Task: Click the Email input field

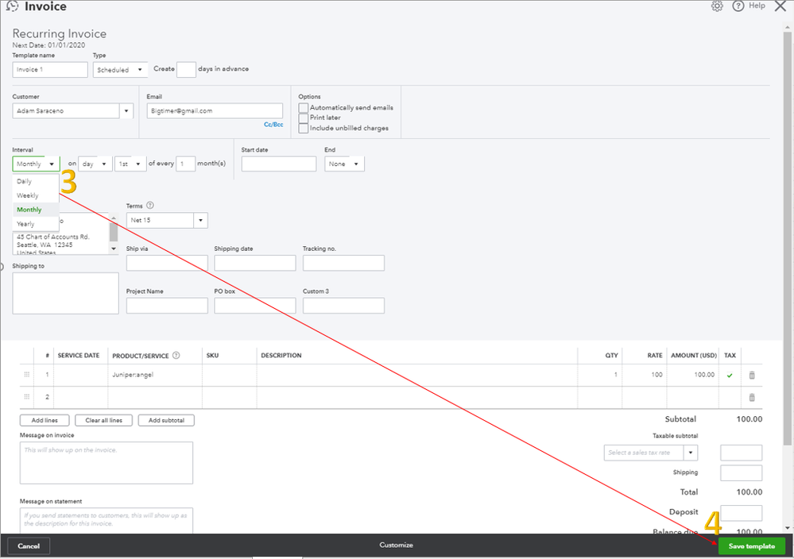Action: point(215,111)
